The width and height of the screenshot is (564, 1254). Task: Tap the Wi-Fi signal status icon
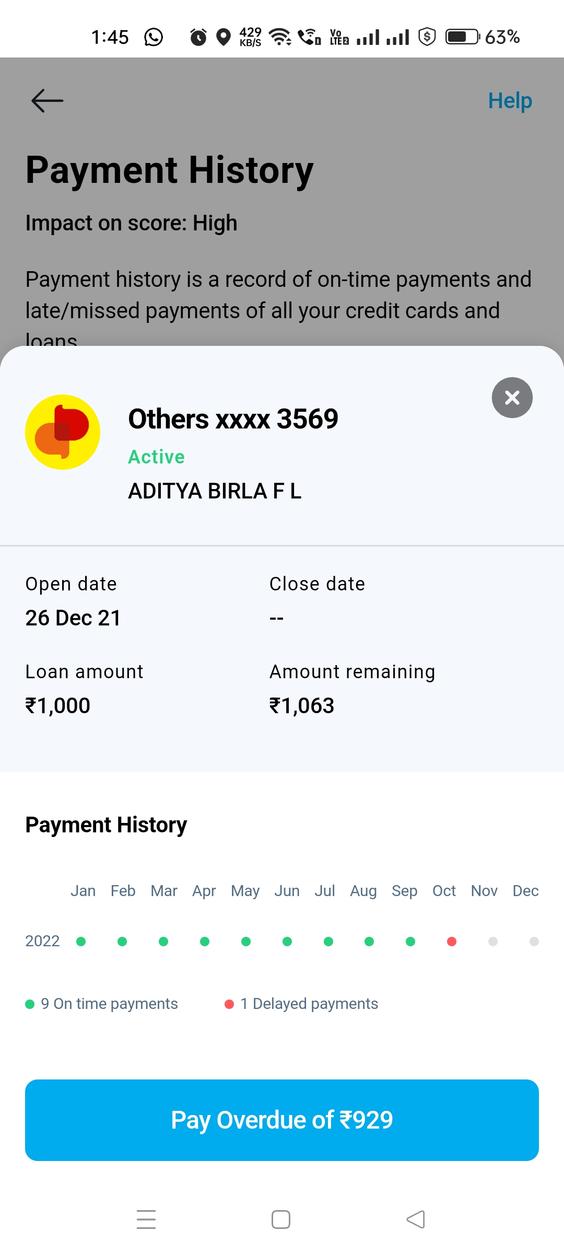point(280,37)
